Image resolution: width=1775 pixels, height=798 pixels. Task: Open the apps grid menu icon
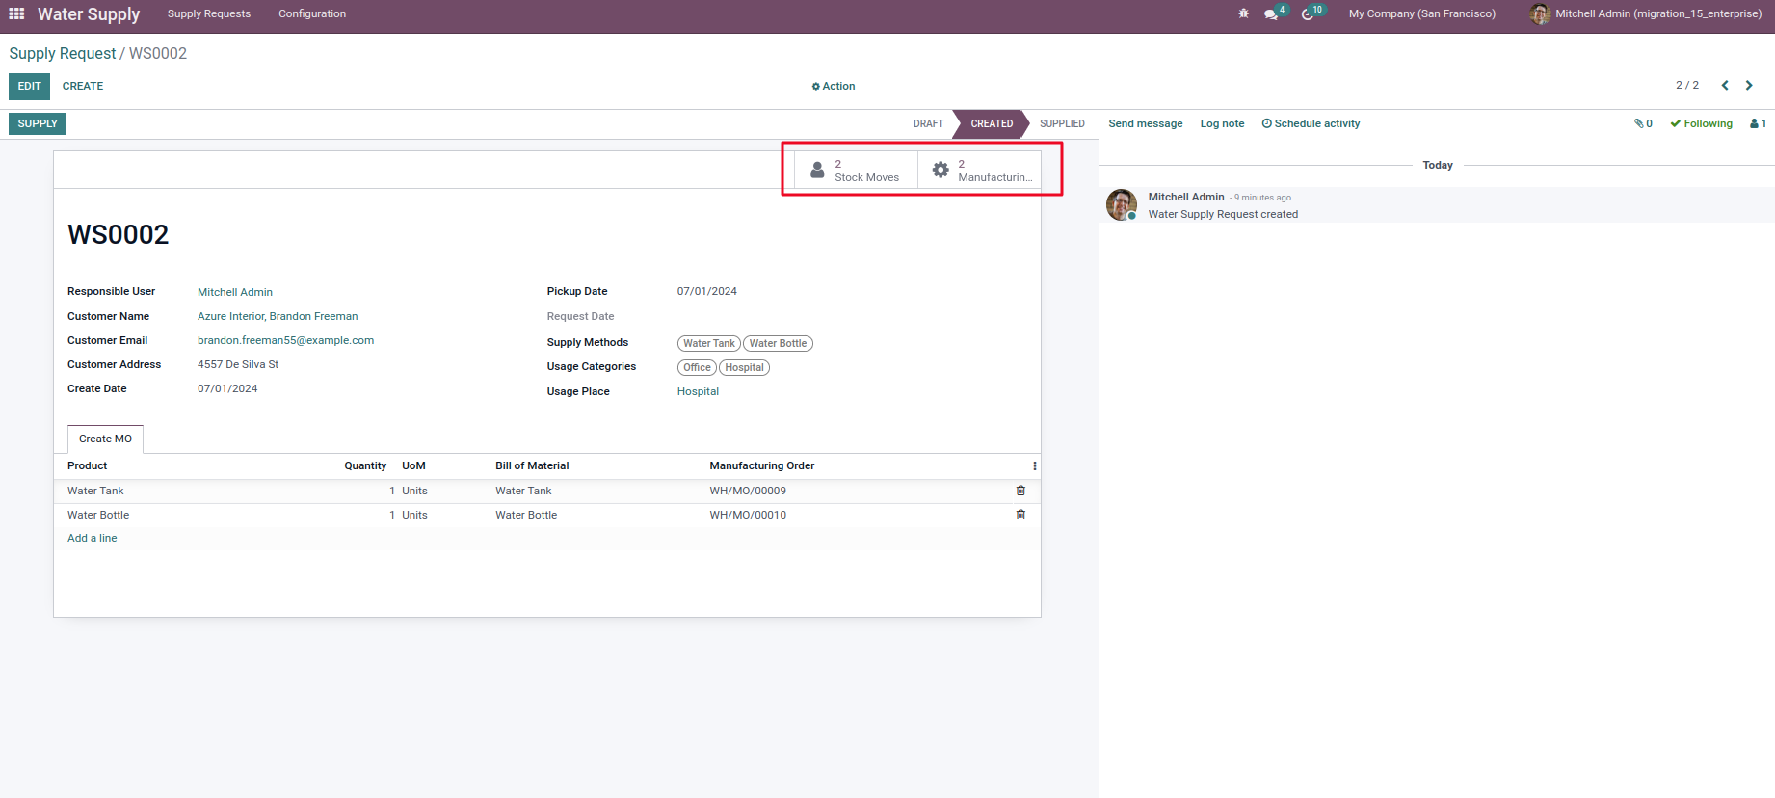[x=16, y=13]
